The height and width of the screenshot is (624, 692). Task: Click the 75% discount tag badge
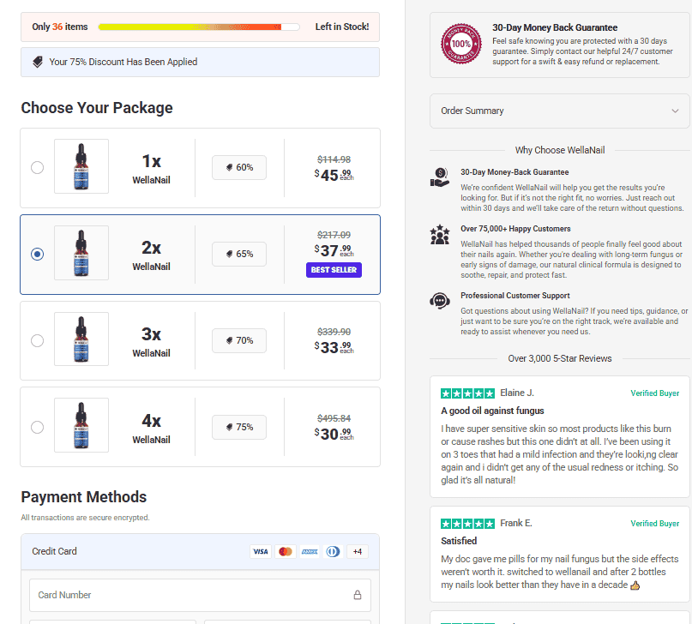coord(239,427)
